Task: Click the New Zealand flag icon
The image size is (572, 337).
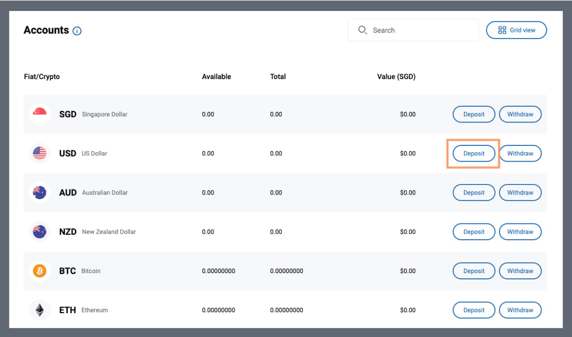Action: pyautogui.click(x=40, y=232)
